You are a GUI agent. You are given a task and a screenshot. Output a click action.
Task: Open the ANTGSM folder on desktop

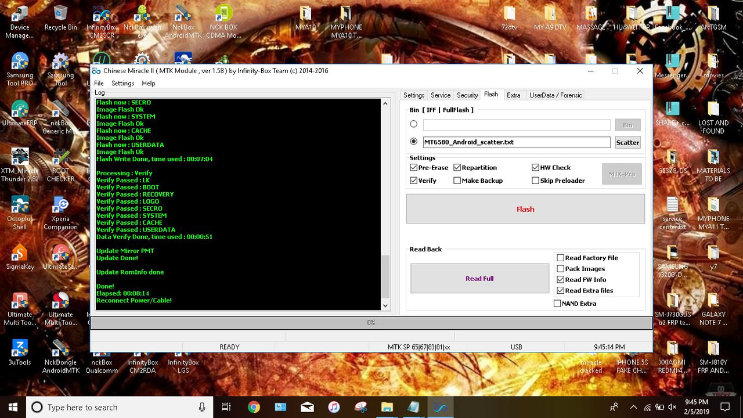[x=713, y=18]
